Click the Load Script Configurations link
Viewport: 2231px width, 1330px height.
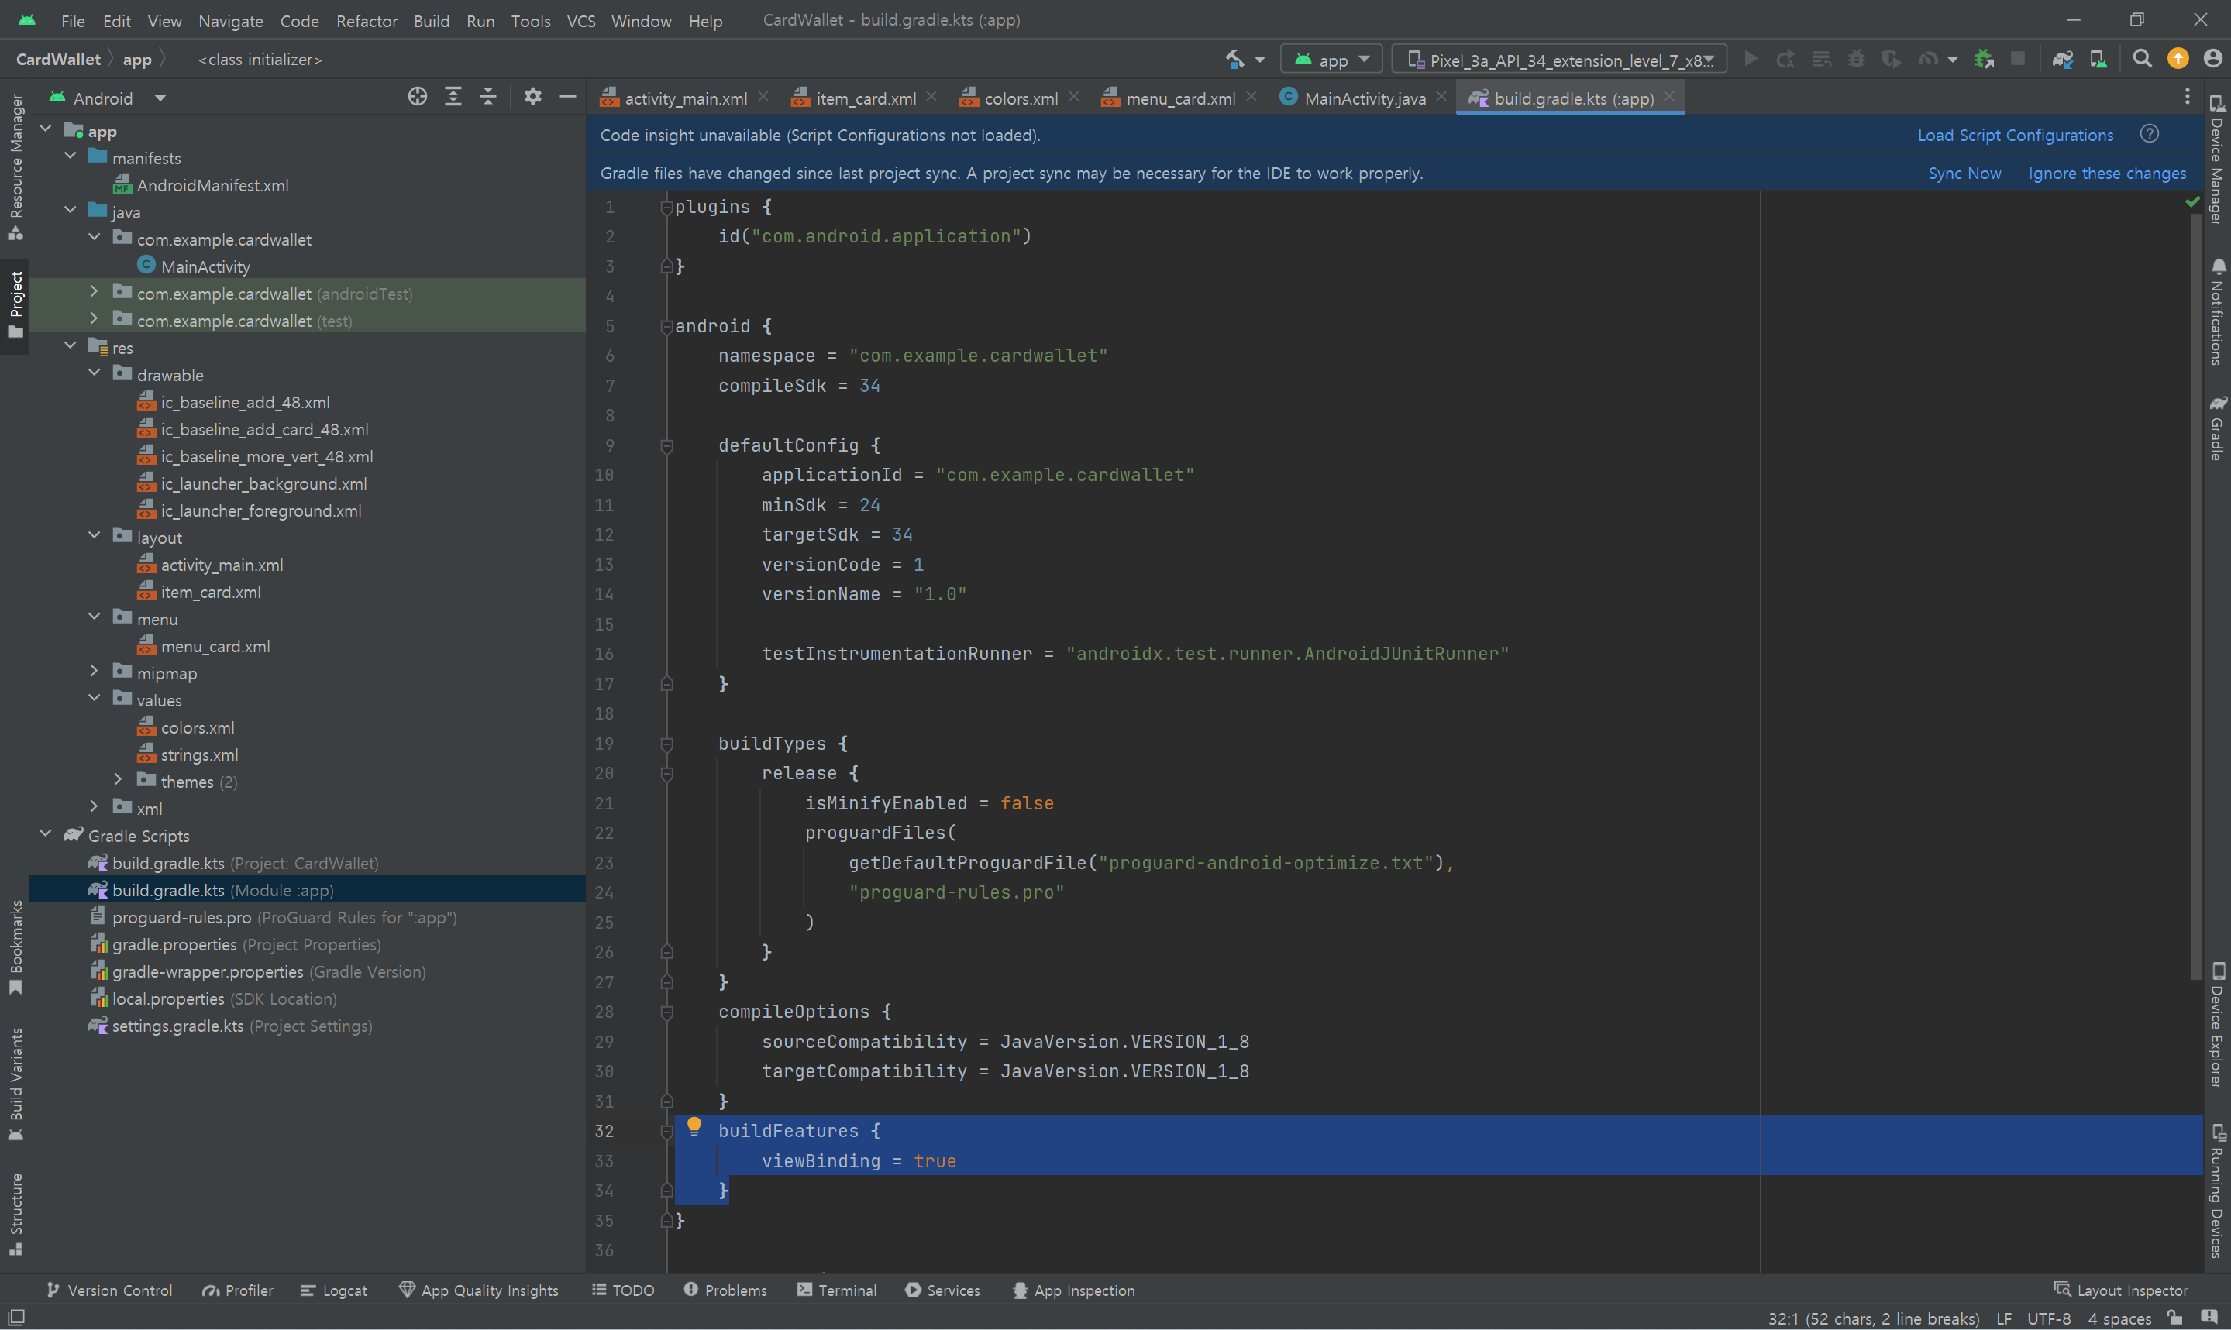[x=2014, y=136]
